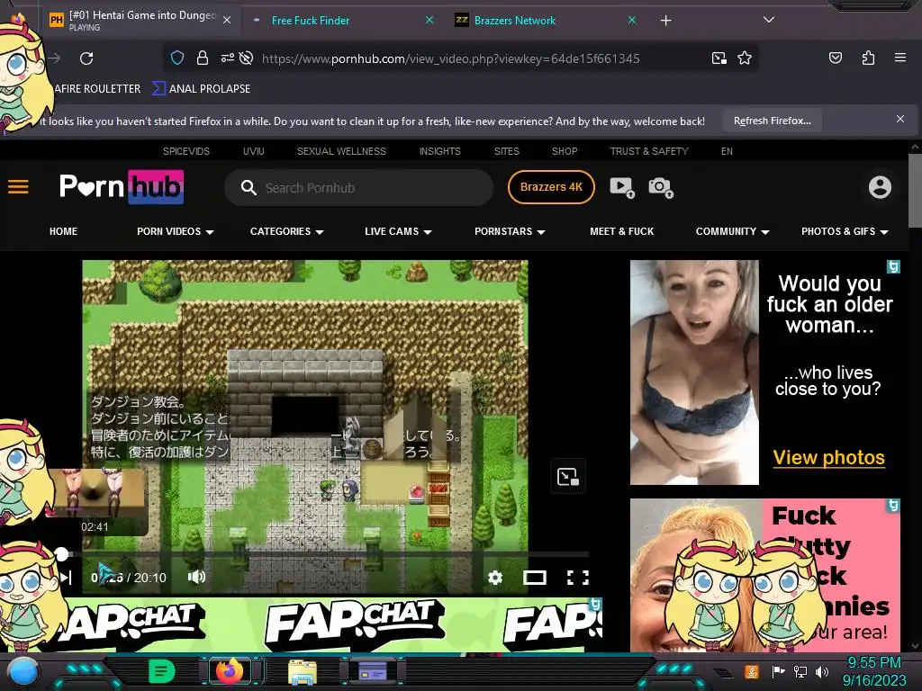Click the page vertical scrollbar
The width and height of the screenshot is (922, 691).
tap(915, 191)
